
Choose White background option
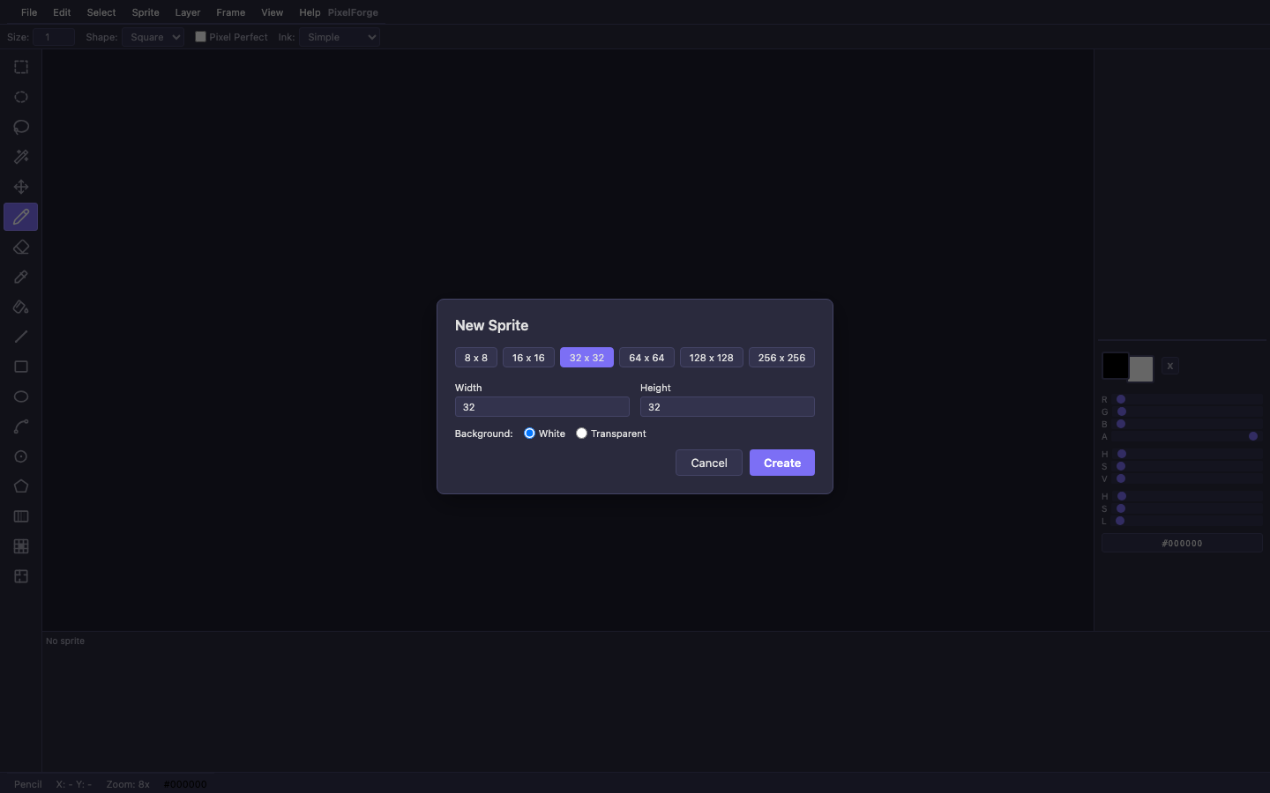pos(529,434)
